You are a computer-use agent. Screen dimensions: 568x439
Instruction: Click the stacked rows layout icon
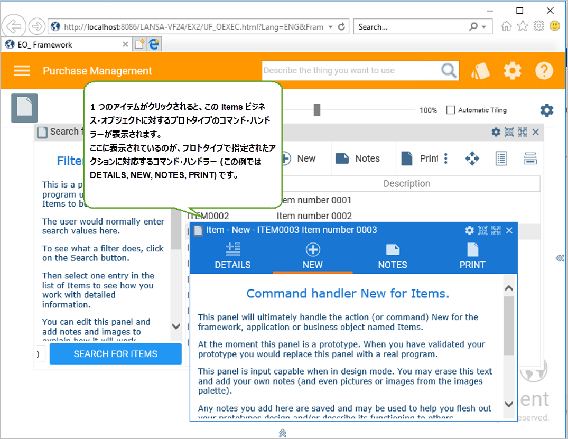[530, 158]
